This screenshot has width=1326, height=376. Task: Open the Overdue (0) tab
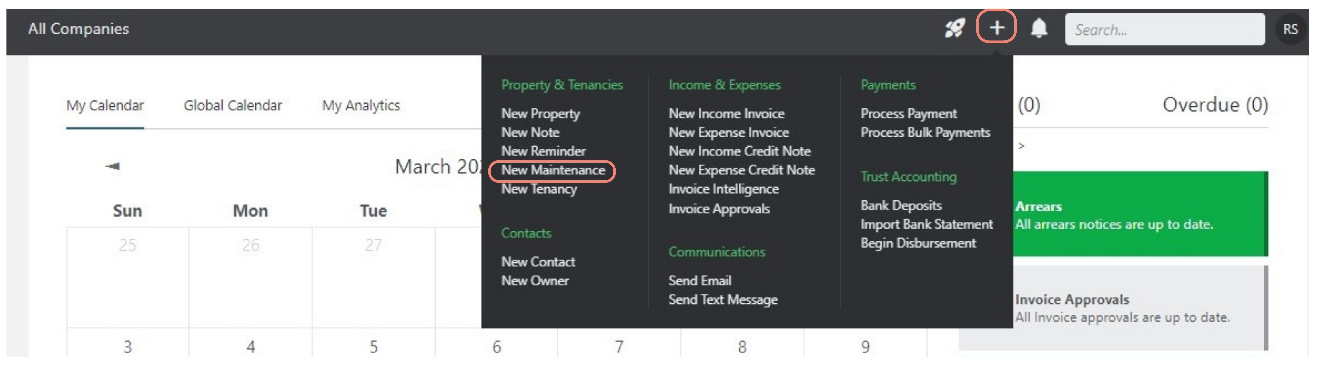(x=1215, y=105)
